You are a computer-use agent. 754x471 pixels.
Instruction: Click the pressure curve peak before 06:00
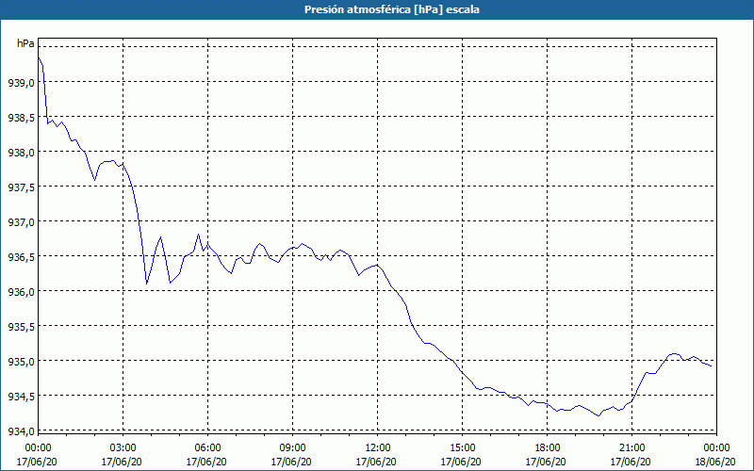[198, 234]
